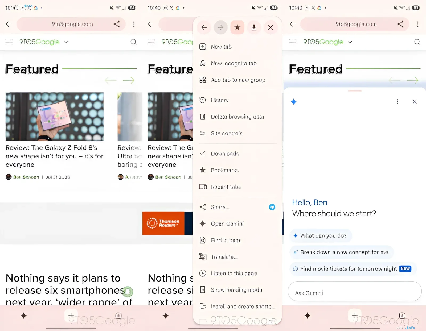Screen dimensions: 426x331
Task: Open Site controls in the menu
Action: tap(237, 133)
